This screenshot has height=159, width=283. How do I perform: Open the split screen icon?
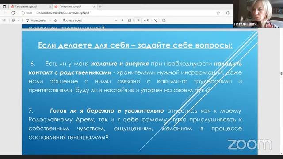[x=228, y=13]
